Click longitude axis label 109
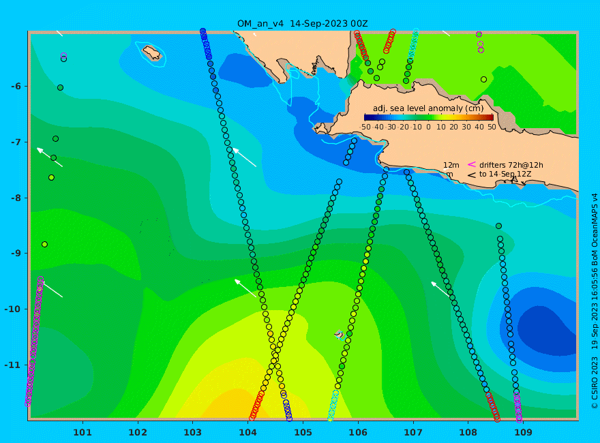This screenshot has height=443, width=600. click(523, 432)
